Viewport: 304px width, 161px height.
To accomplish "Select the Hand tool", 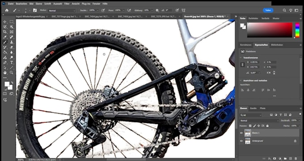I will [x=5, y=73].
